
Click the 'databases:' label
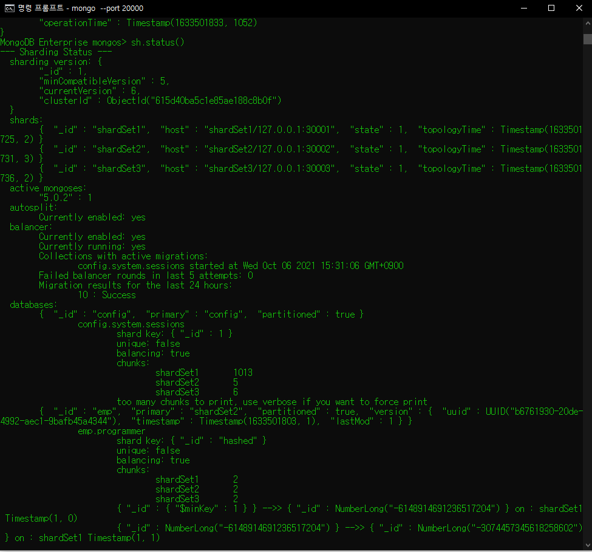(x=33, y=305)
